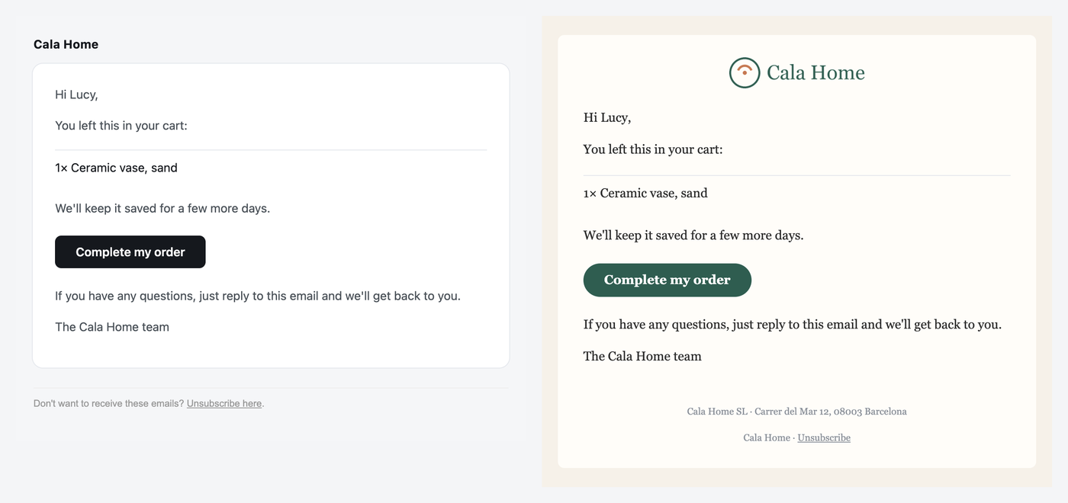Click 'The Cala Home team' signature in left email
1068x503 pixels.
[112, 327]
